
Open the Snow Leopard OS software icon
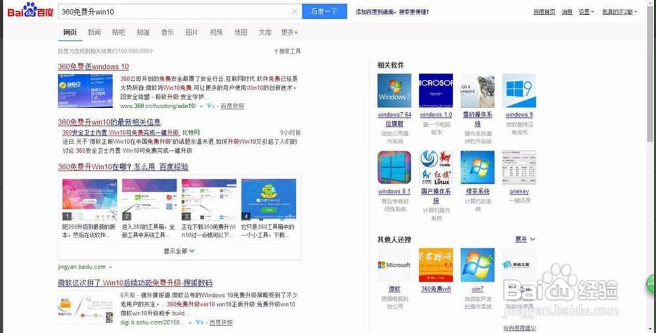(x=478, y=90)
